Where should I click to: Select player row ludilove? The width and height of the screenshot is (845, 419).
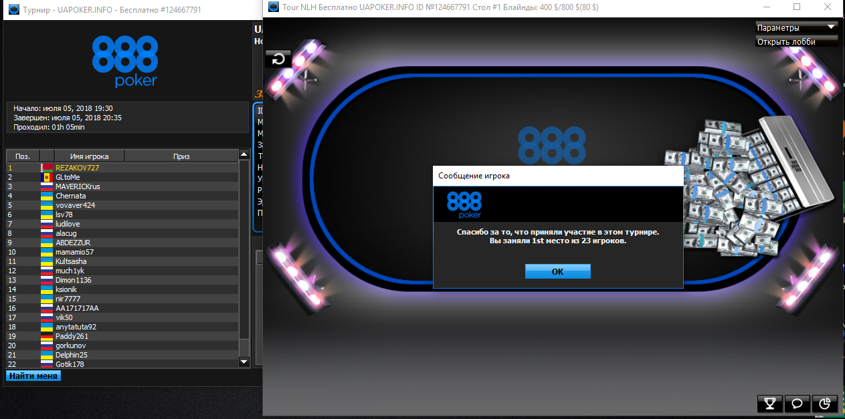tap(122, 224)
